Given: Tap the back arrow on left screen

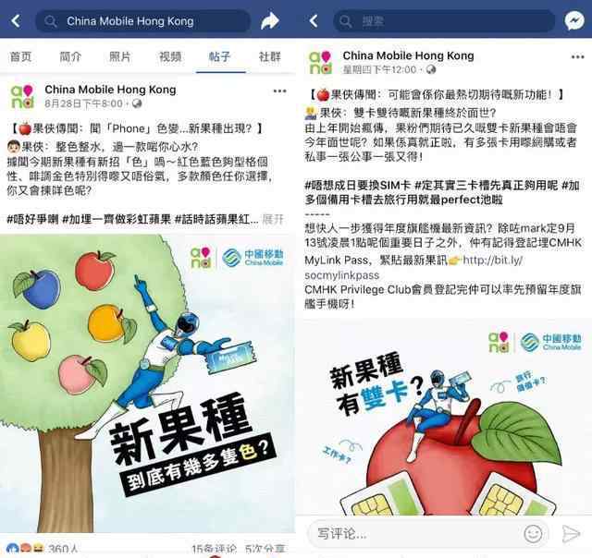Looking at the screenshot, I should [x=16, y=20].
